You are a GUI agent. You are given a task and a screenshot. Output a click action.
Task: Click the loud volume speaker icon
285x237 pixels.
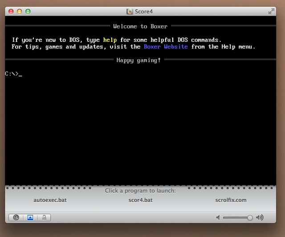click(x=260, y=217)
